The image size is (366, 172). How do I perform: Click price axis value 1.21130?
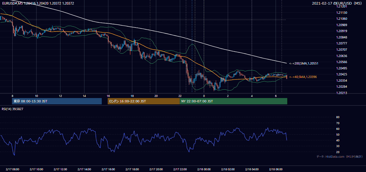(x=342, y=13)
